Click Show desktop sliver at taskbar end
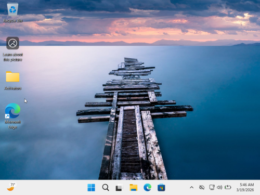Screen dimensions: 260x195 click(x=259, y=187)
